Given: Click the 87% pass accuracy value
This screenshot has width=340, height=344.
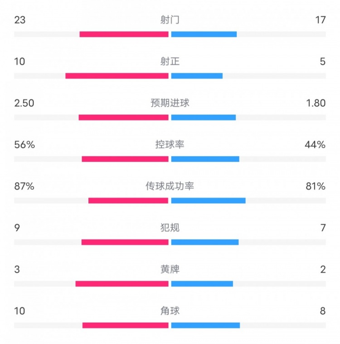Looking at the screenshot, I should coord(24,186).
